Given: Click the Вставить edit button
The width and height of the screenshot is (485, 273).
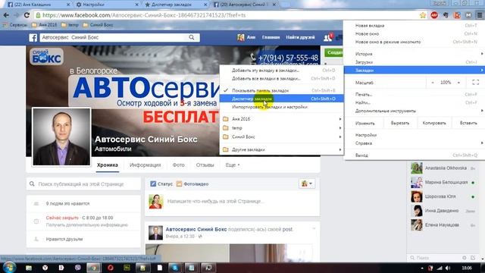Looking at the screenshot, I should (x=468, y=123).
